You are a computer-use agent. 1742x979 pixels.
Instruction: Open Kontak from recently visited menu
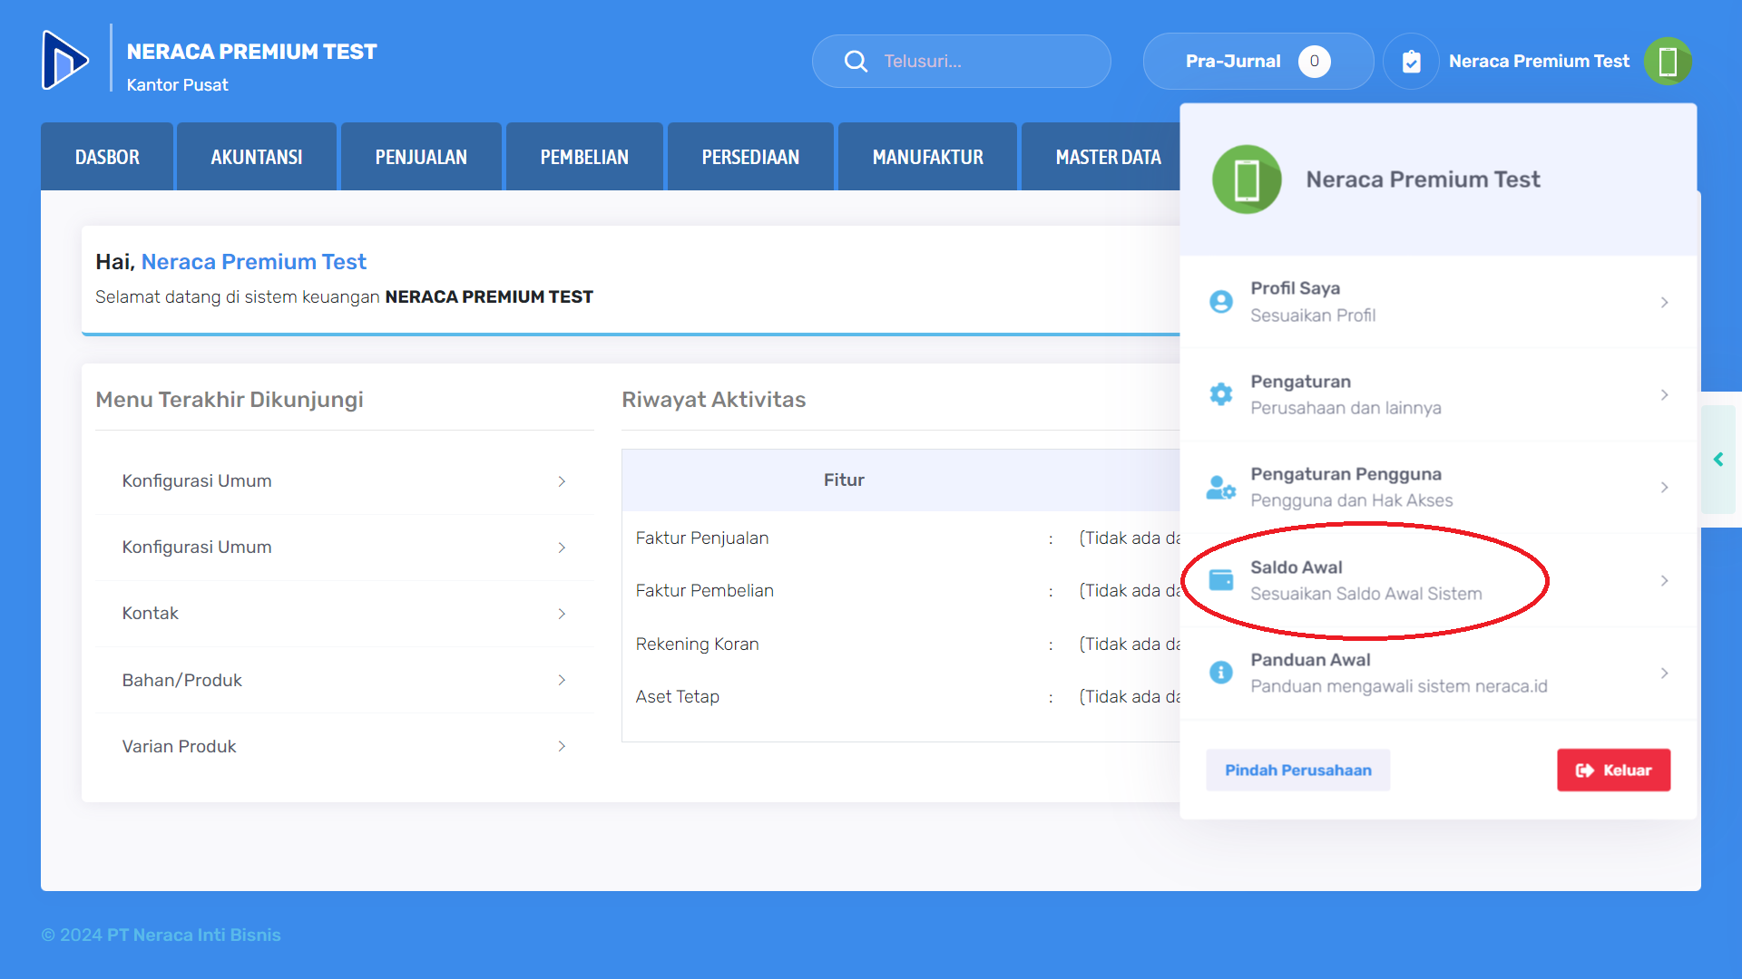345,614
